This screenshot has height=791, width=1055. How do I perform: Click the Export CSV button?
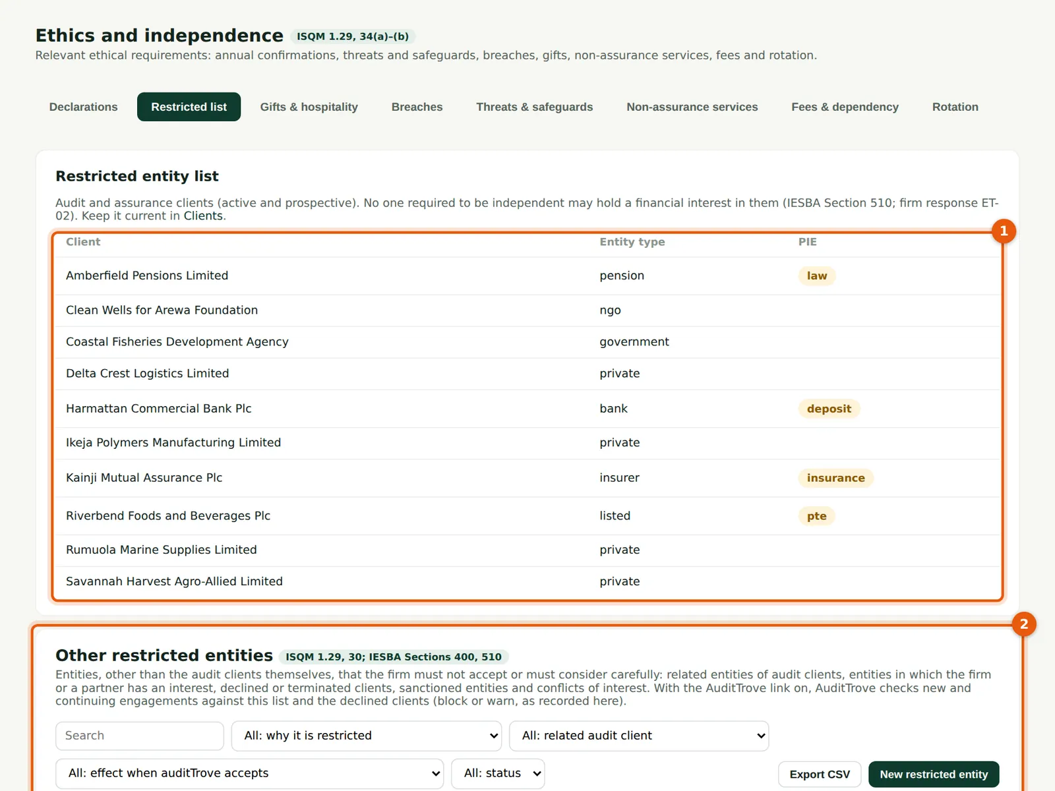point(820,774)
